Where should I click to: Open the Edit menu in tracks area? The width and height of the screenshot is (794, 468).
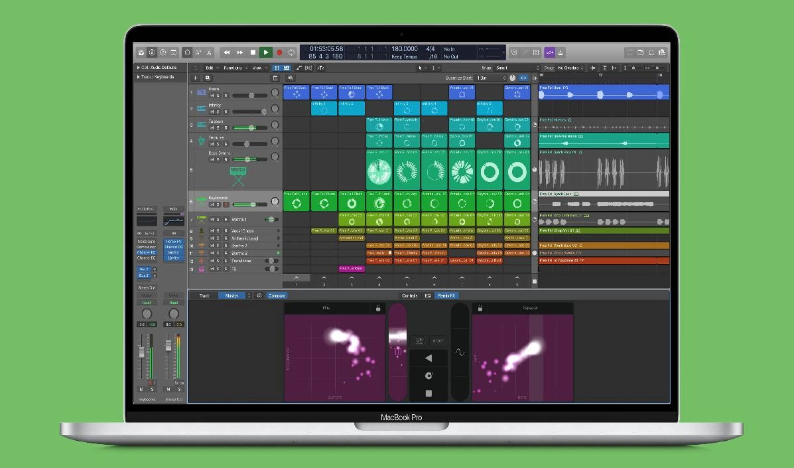click(212, 68)
